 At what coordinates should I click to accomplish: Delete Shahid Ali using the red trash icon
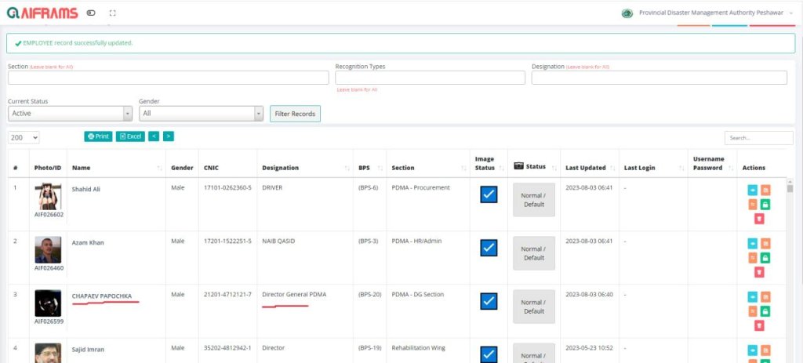click(759, 219)
